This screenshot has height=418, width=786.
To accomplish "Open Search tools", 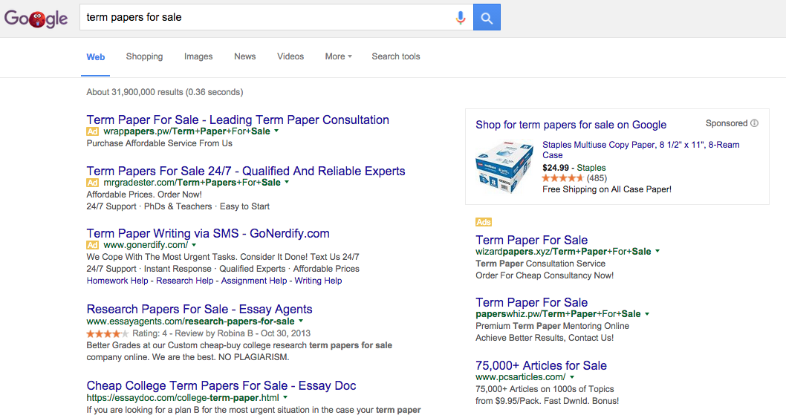I will 396,56.
